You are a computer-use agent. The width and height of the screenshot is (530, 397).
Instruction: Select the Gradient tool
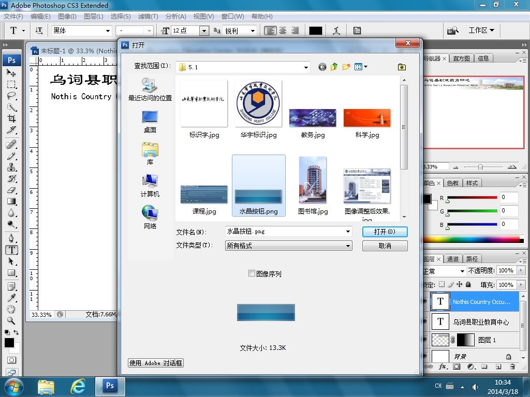(x=11, y=202)
